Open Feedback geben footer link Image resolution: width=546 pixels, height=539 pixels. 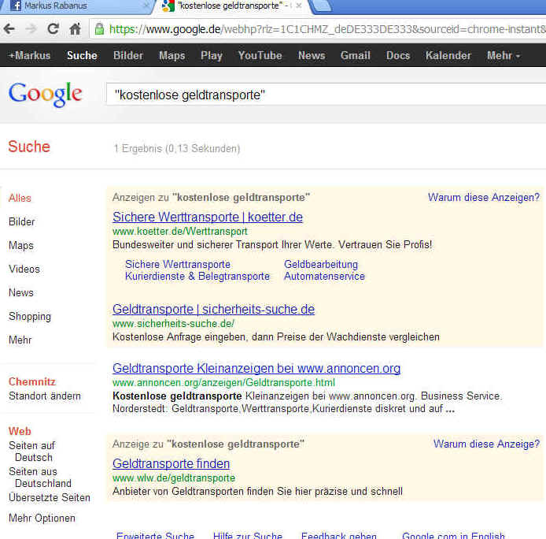[x=339, y=535]
